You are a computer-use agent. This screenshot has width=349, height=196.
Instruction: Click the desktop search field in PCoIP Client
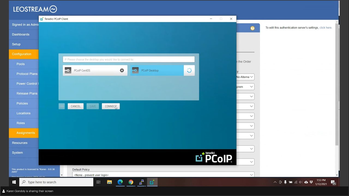[x=129, y=59]
